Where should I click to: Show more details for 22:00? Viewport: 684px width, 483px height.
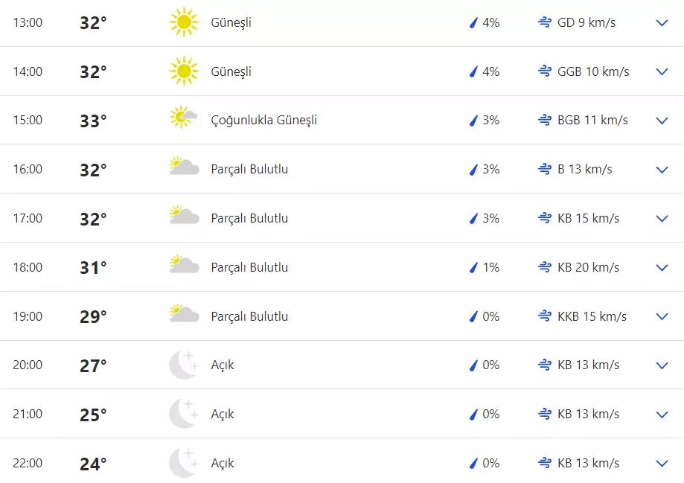click(x=662, y=464)
